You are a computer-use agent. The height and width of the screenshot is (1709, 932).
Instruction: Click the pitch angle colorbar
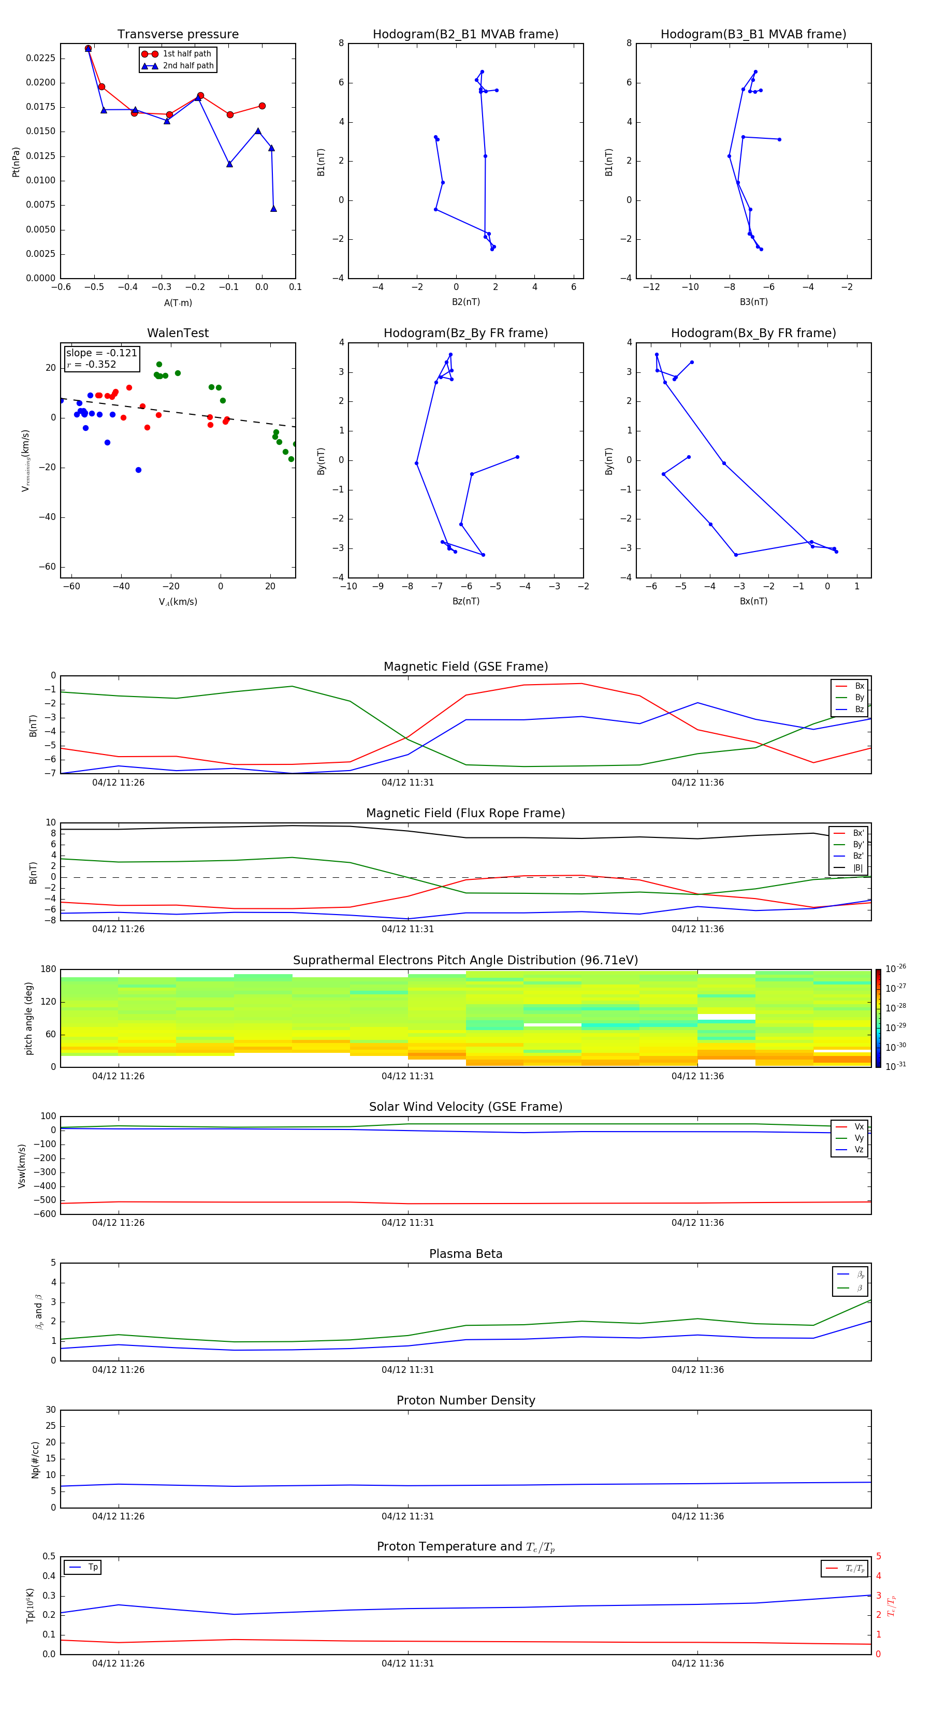click(x=878, y=1018)
